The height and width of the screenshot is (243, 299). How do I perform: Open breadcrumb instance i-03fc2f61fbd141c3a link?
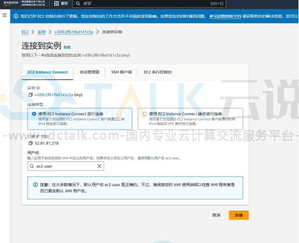pyautogui.click(x=74, y=32)
